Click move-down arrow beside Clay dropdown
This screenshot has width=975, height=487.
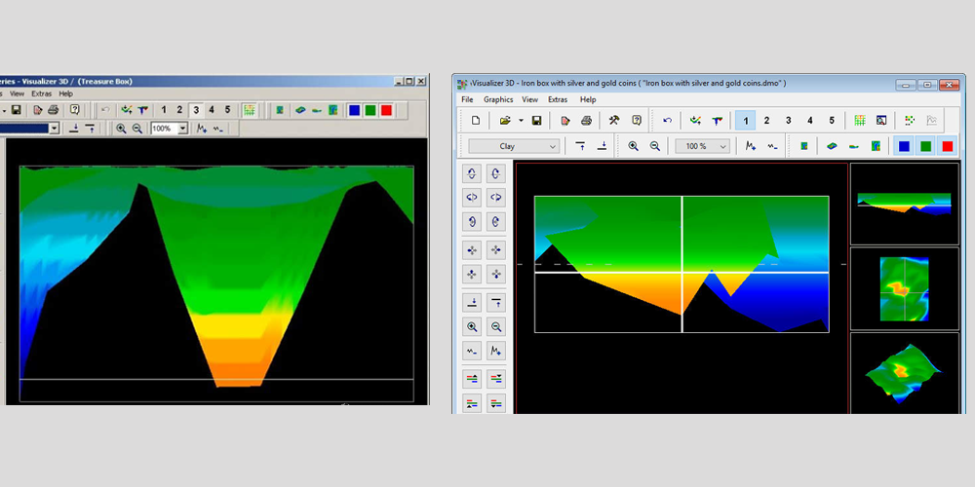click(x=602, y=147)
